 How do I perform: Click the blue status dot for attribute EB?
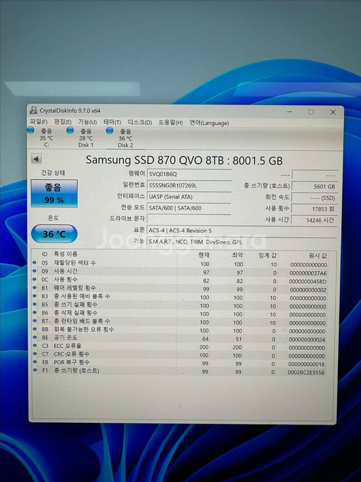click(x=34, y=362)
